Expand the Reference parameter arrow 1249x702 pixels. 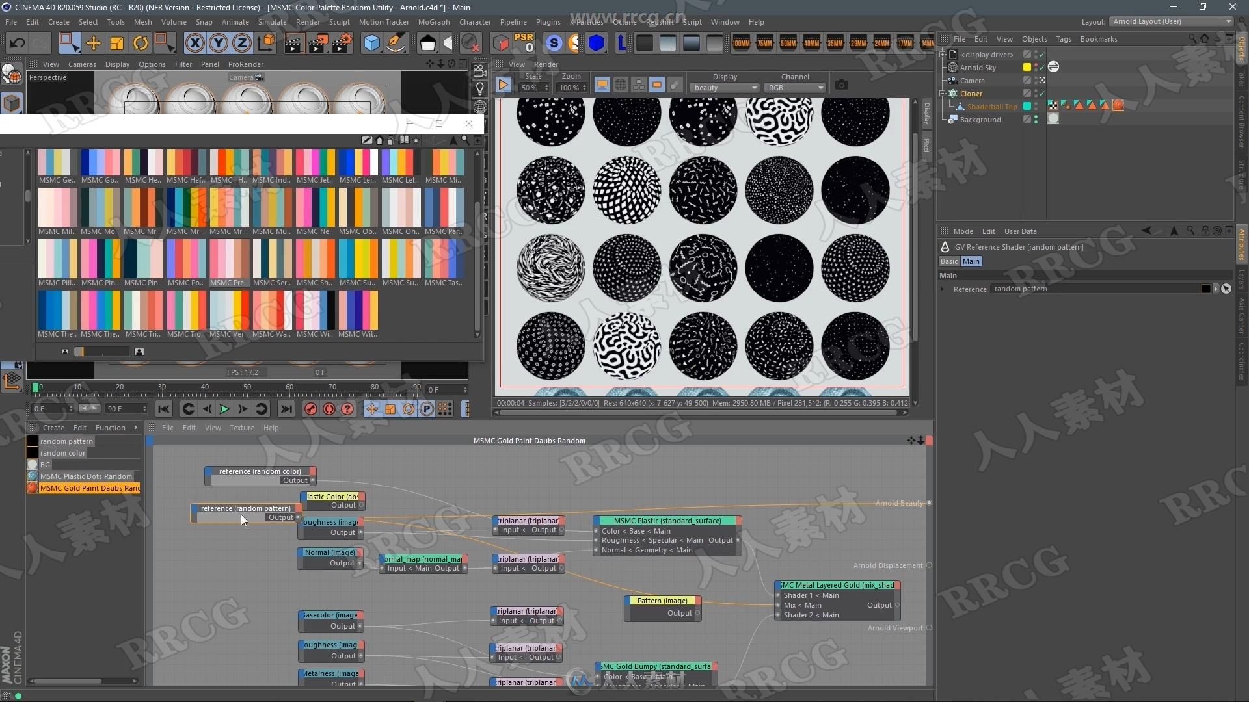click(x=943, y=289)
